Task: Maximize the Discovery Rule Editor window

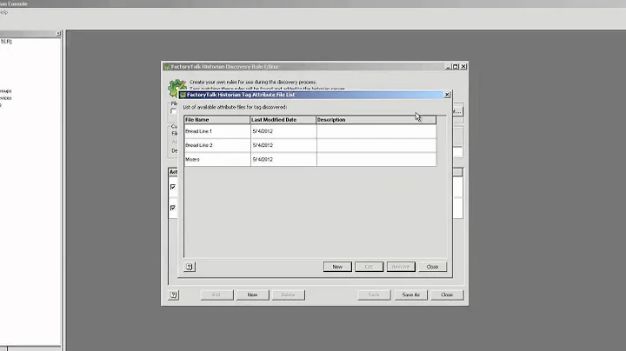Action: [456, 67]
